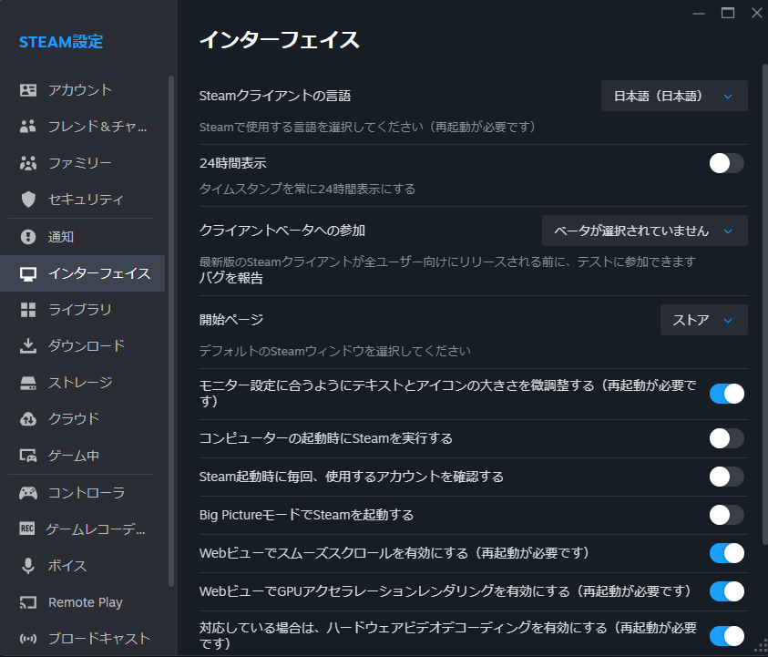Viewport: 768px width, 657px height.
Task: Click the クラウド sidebar label
Action: point(74,419)
